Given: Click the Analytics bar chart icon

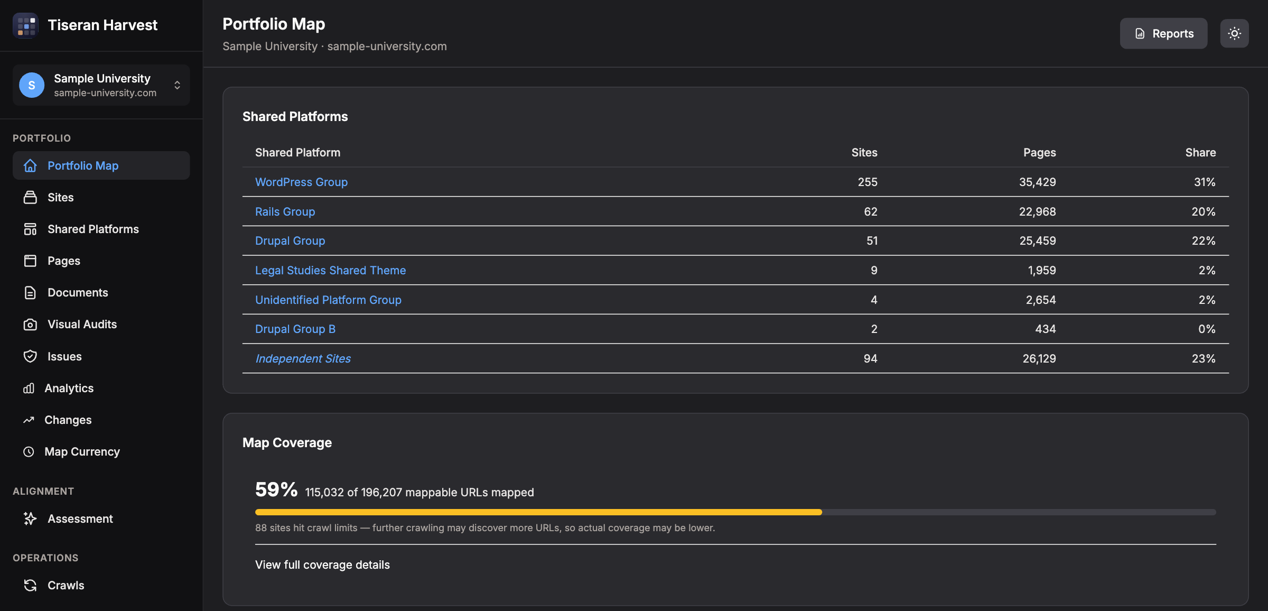Looking at the screenshot, I should point(29,388).
